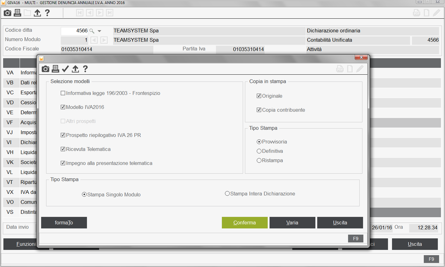Toggle Copia contribuente checkbox
The height and width of the screenshot is (267, 445).
[x=259, y=110]
